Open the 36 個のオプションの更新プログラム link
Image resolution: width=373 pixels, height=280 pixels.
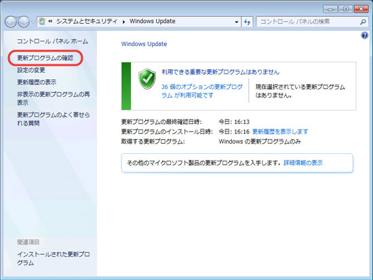click(202, 91)
